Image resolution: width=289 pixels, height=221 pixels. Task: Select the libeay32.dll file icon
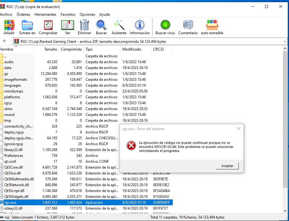(2, 150)
